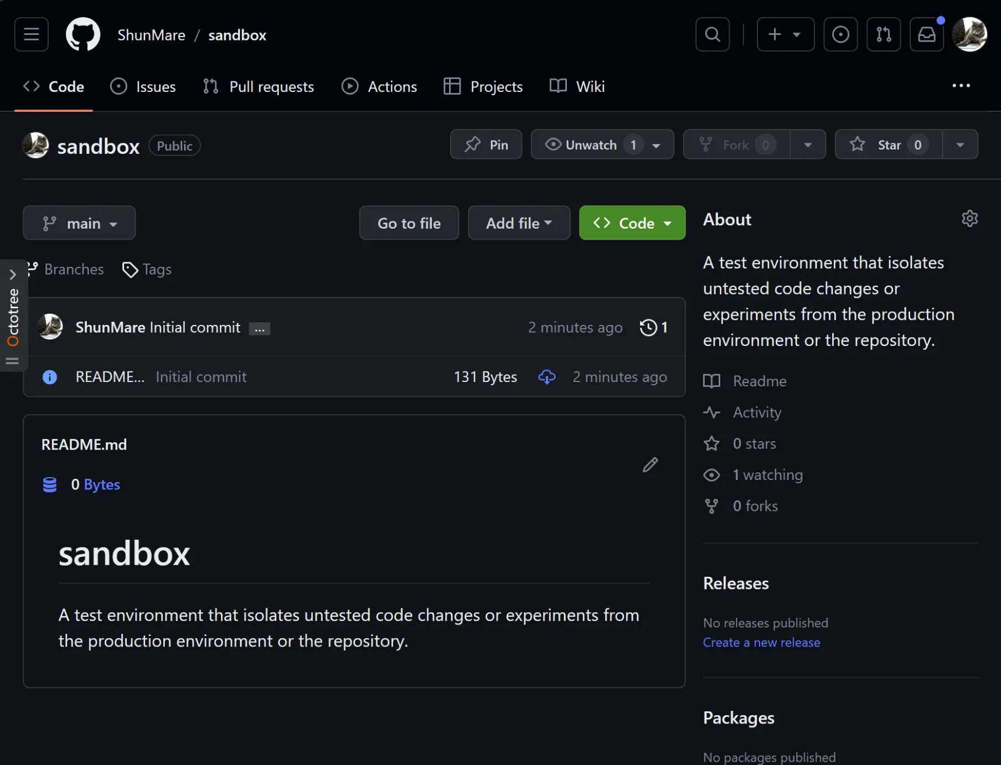This screenshot has height=765, width=1001.
Task: Open the user profile avatar menu
Action: click(x=969, y=34)
